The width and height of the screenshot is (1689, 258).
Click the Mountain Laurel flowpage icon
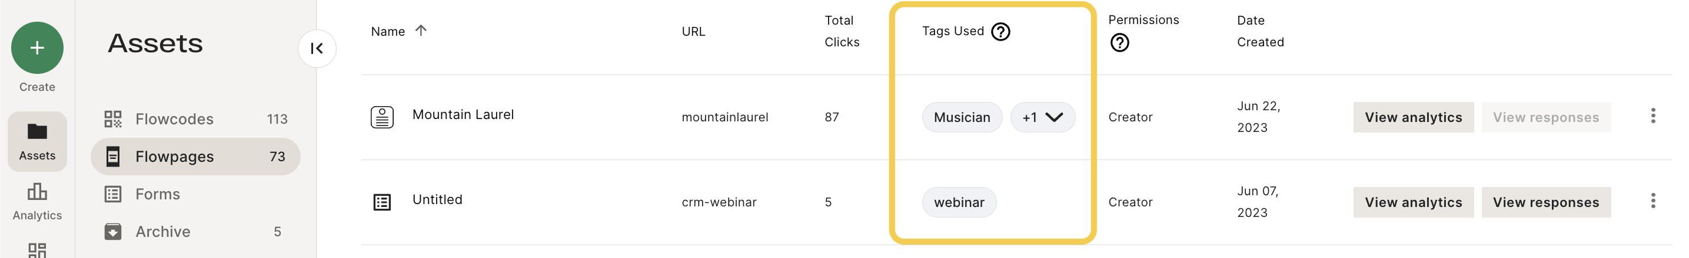[383, 118]
